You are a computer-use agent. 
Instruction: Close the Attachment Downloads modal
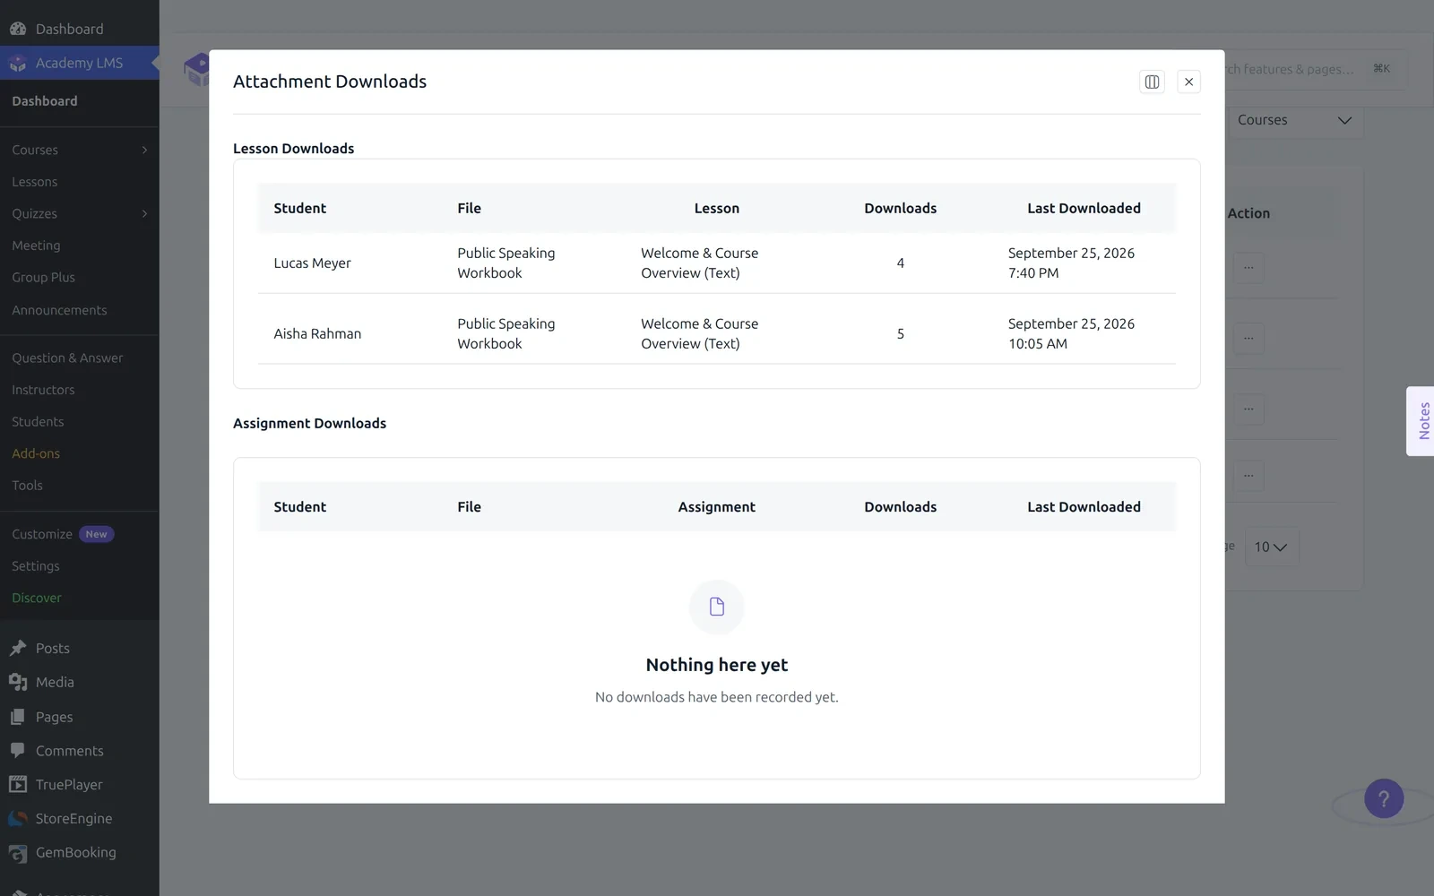(x=1188, y=82)
